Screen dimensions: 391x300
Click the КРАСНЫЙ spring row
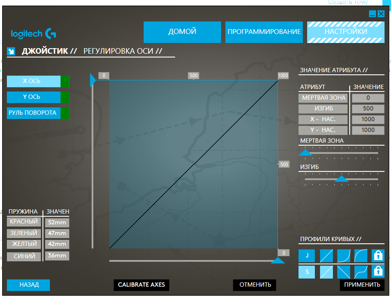tap(24, 222)
